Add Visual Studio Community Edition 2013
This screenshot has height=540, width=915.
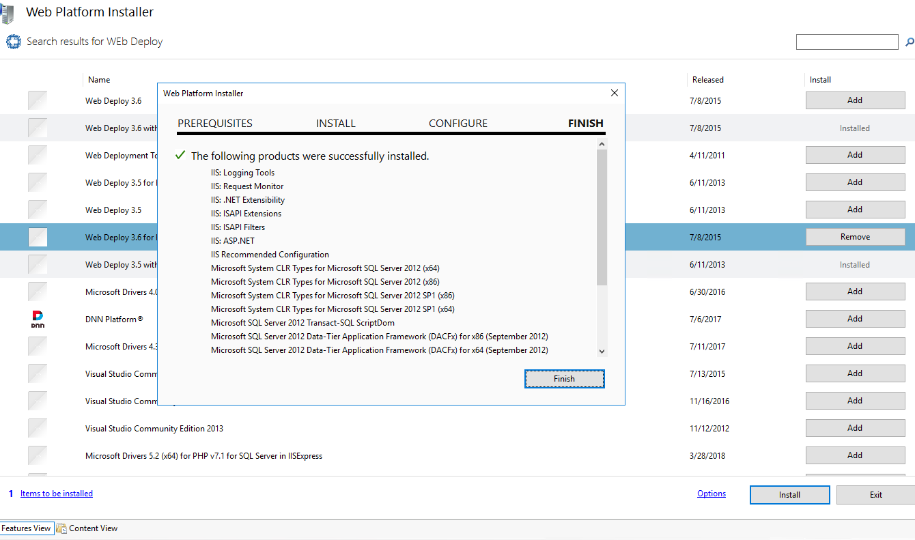[x=855, y=428]
